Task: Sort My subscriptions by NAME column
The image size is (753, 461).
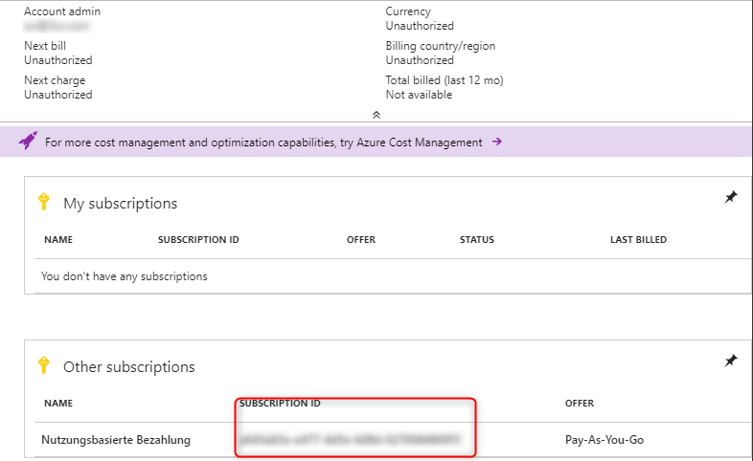Action: click(x=58, y=240)
